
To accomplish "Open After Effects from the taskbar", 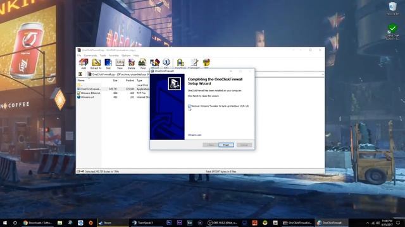I will click(179, 223).
